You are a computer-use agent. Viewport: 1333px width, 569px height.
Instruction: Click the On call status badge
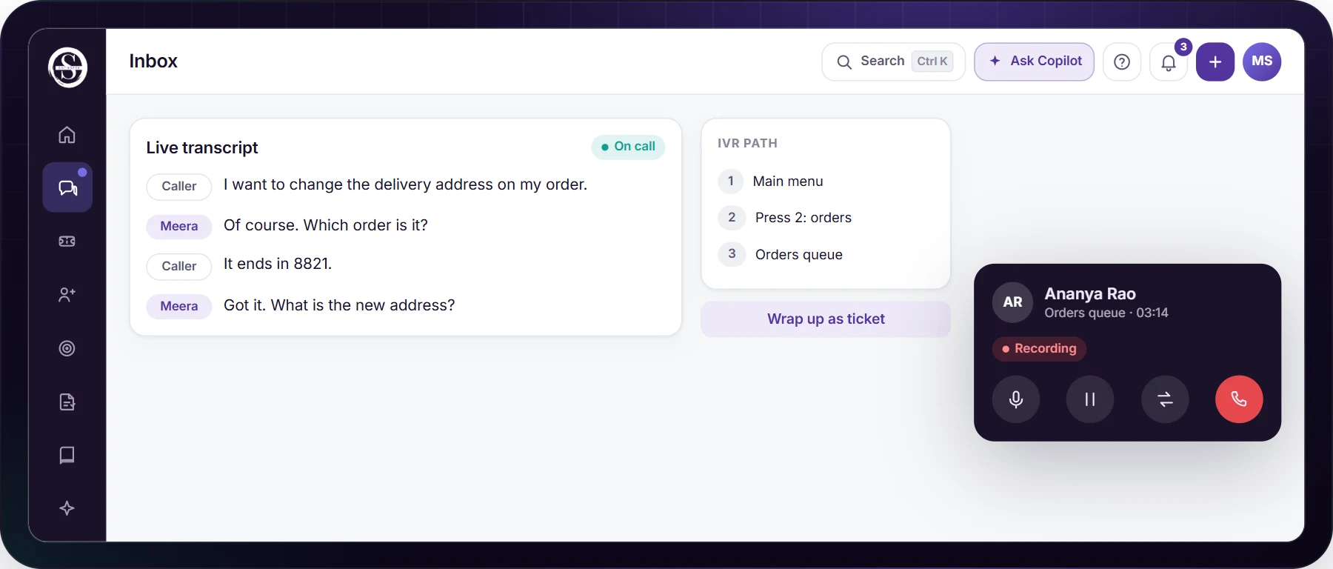point(628,147)
